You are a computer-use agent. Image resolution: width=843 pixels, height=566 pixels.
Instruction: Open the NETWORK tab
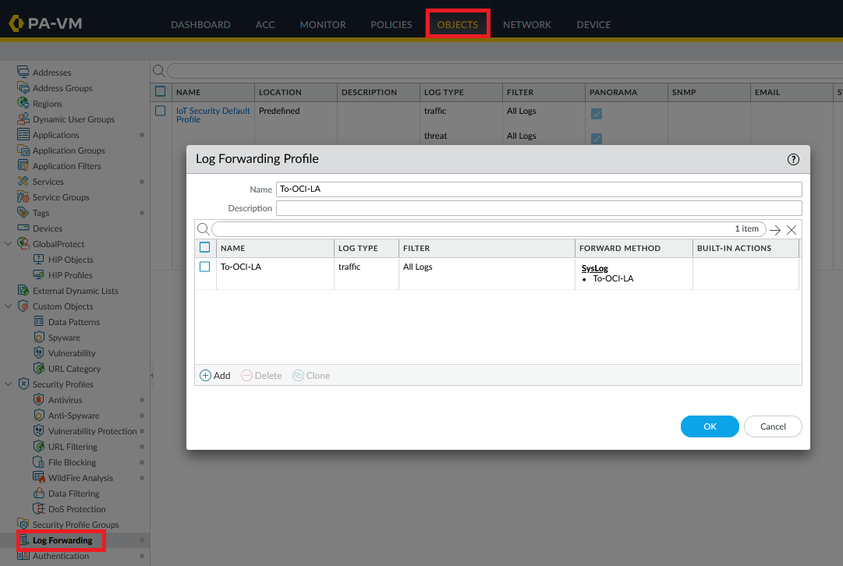point(526,24)
